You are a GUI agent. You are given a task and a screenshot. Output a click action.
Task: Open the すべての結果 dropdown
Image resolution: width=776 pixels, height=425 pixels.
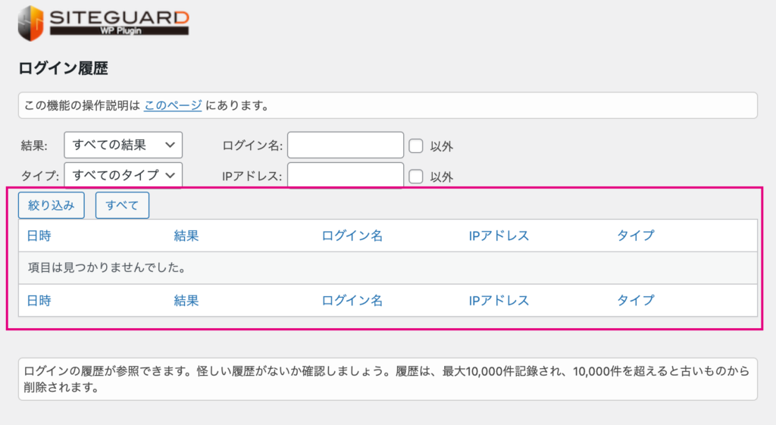[124, 145]
